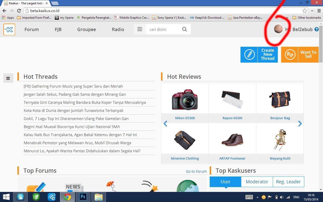Expand the left sidebar hamburger menu

tap(8, 78)
